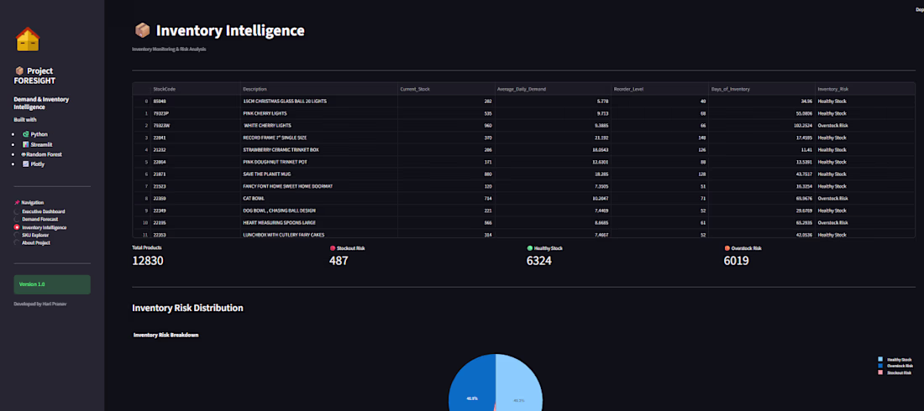This screenshot has width=924, height=411.
Task: Select cell LUNCHBOX WITH CUTLERY FAIRY CAKES
Action: coord(319,234)
